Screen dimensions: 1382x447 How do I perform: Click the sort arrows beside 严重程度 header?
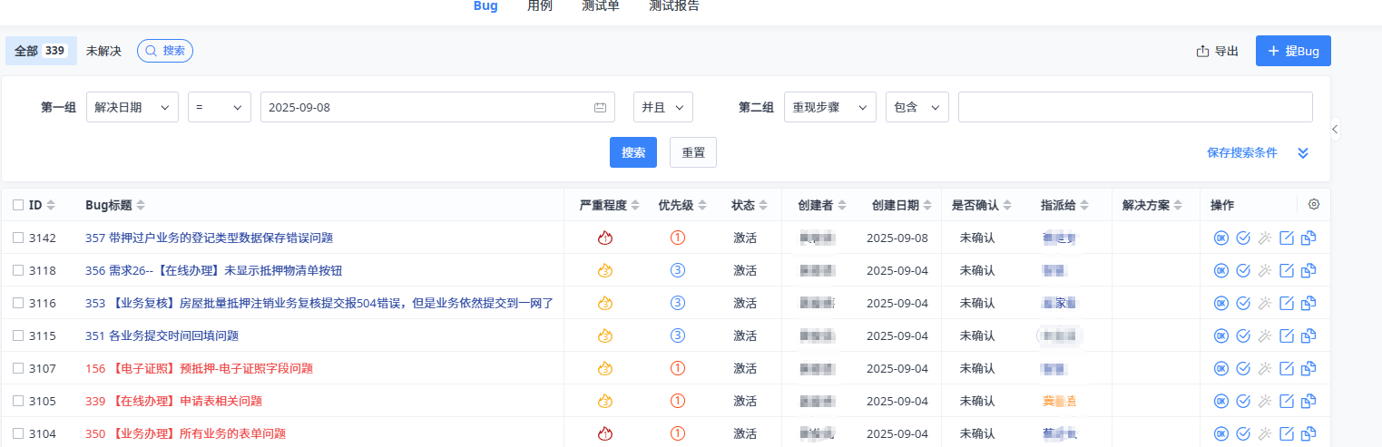click(635, 206)
